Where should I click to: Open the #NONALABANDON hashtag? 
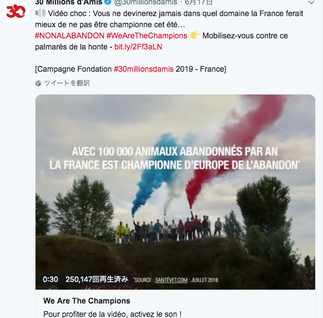coord(69,36)
